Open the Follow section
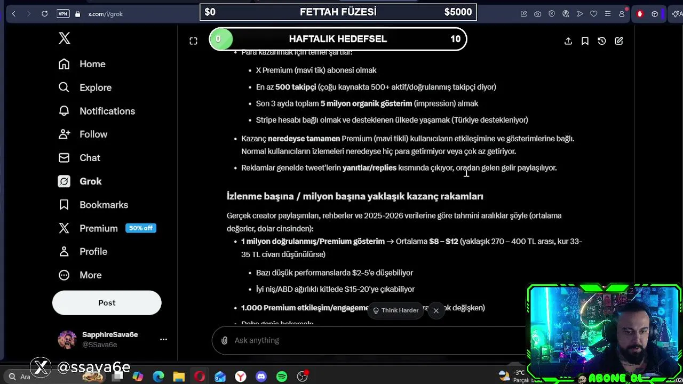Image resolution: width=683 pixels, height=384 pixels. tap(83, 134)
